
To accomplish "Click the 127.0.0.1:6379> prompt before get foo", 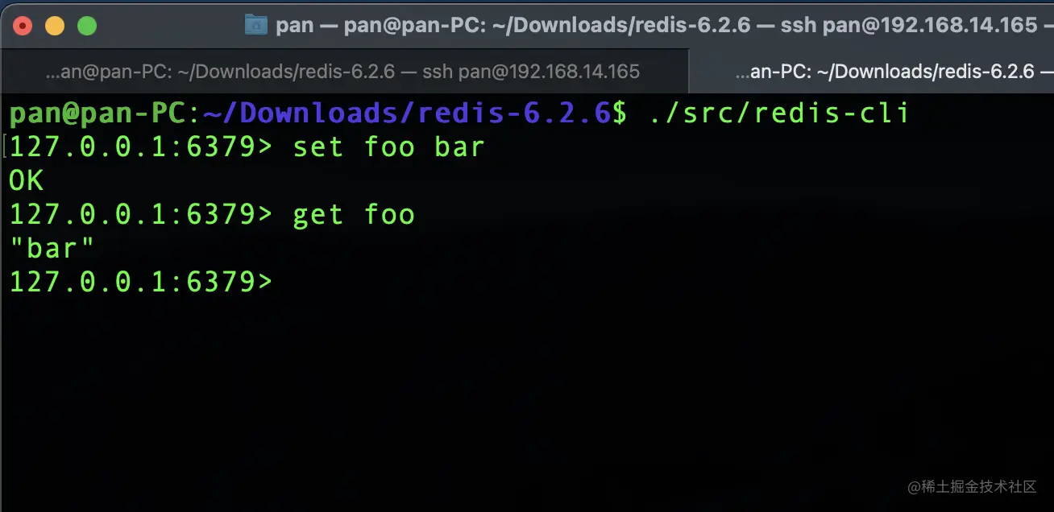I will 141,215.
